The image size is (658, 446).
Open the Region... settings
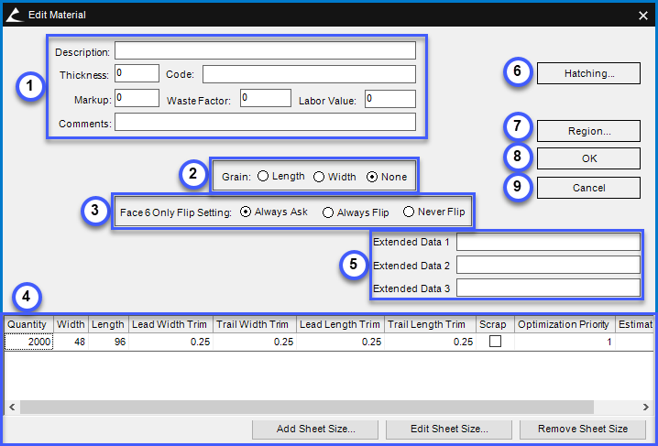pyautogui.click(x=588, y=131)
